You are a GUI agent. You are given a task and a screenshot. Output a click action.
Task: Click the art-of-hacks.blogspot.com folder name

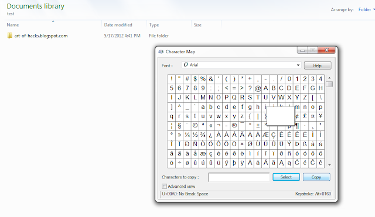tap(41, 36)
